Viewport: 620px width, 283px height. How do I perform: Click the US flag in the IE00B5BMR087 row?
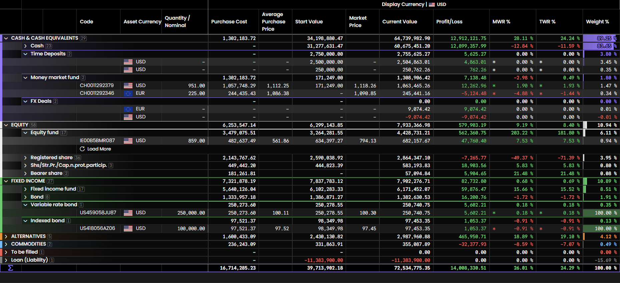pyautogui.click(x=128, y=141)
